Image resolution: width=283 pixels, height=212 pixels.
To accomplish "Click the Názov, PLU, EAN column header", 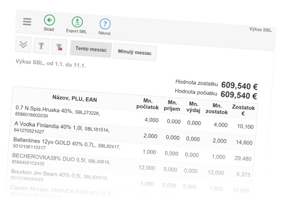I will coord(75,98).
